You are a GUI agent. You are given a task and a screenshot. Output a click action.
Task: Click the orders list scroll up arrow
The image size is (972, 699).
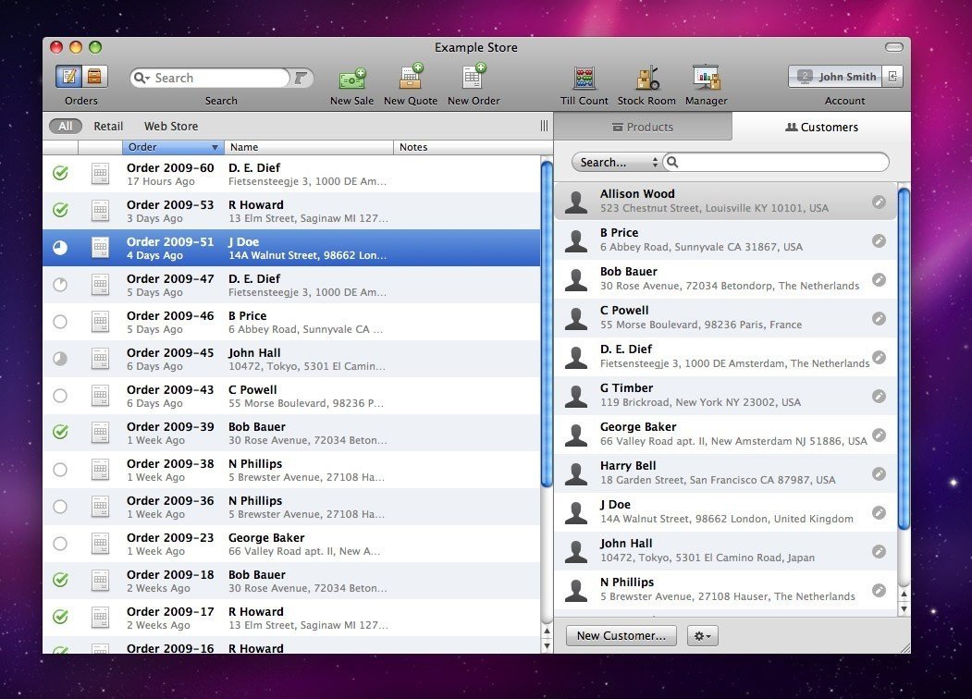click(547, 632)
